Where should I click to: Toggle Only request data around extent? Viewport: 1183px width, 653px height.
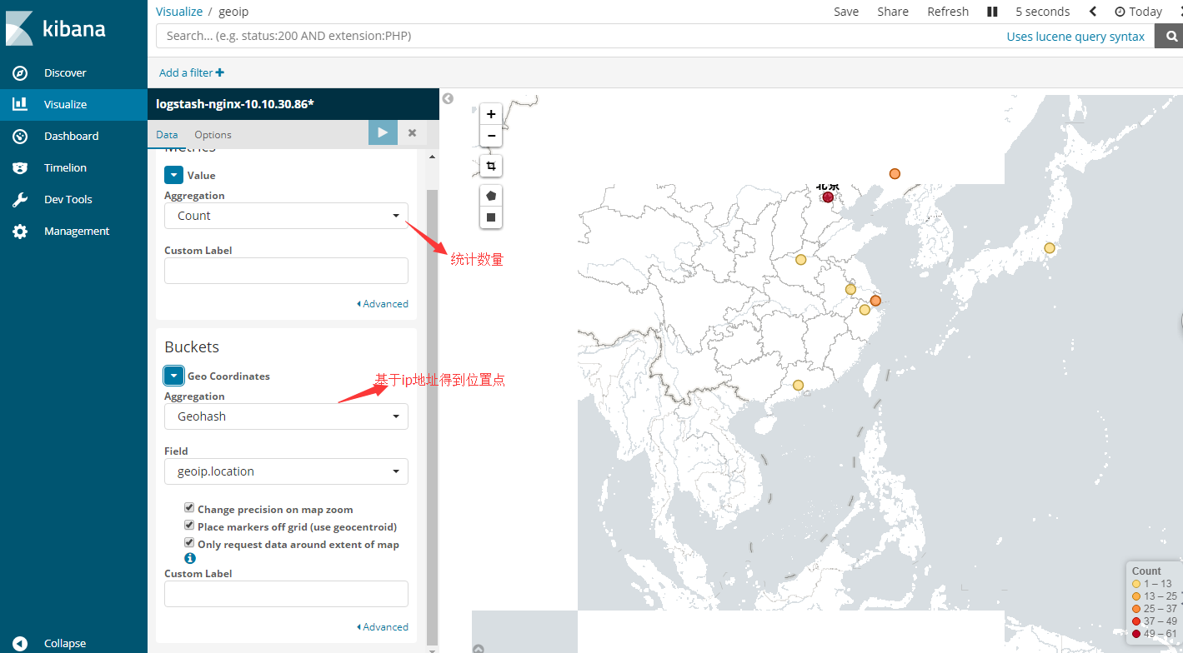click(x=189, y=542)
